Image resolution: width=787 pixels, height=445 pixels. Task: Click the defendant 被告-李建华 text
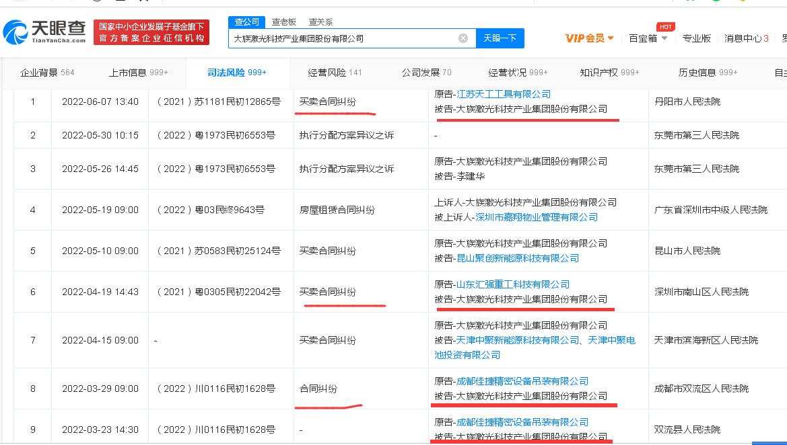coord(459,176)
